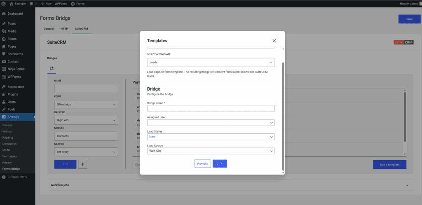The image size is (422, 205).
Task: Click the Use a template button
Action: click(390, 164)
